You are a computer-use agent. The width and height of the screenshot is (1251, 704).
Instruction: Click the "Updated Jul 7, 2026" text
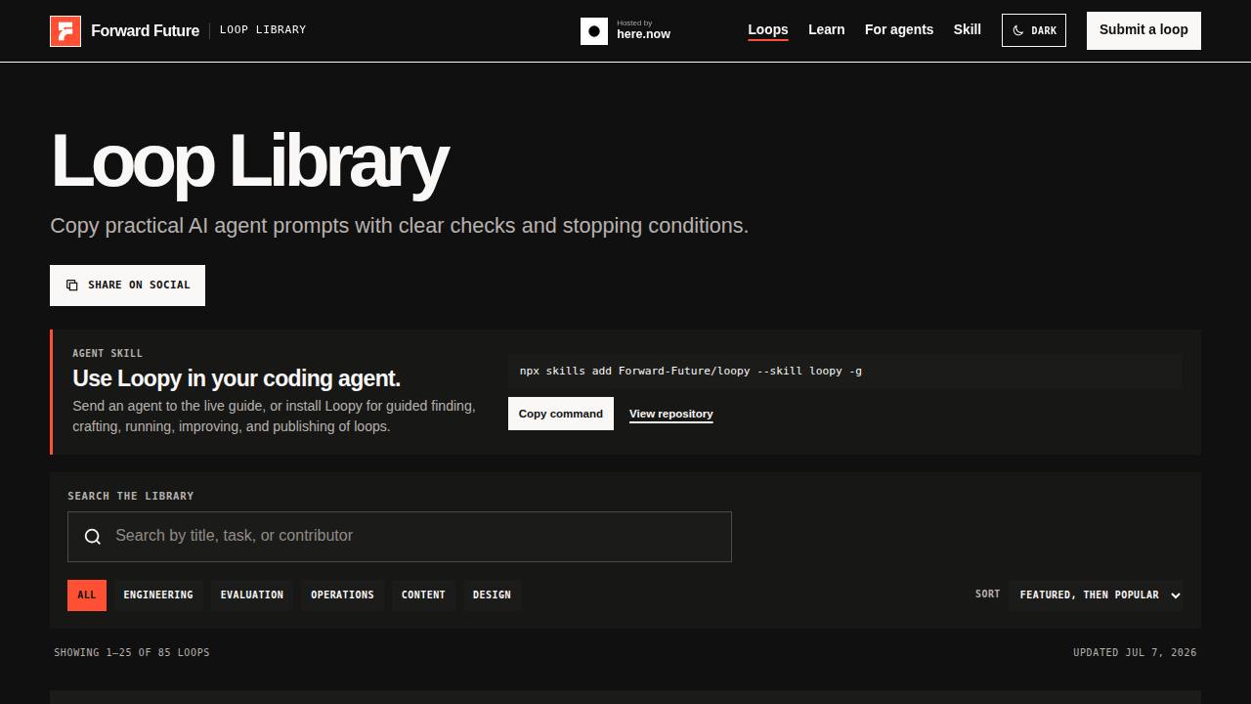(x=1135, y=652)
